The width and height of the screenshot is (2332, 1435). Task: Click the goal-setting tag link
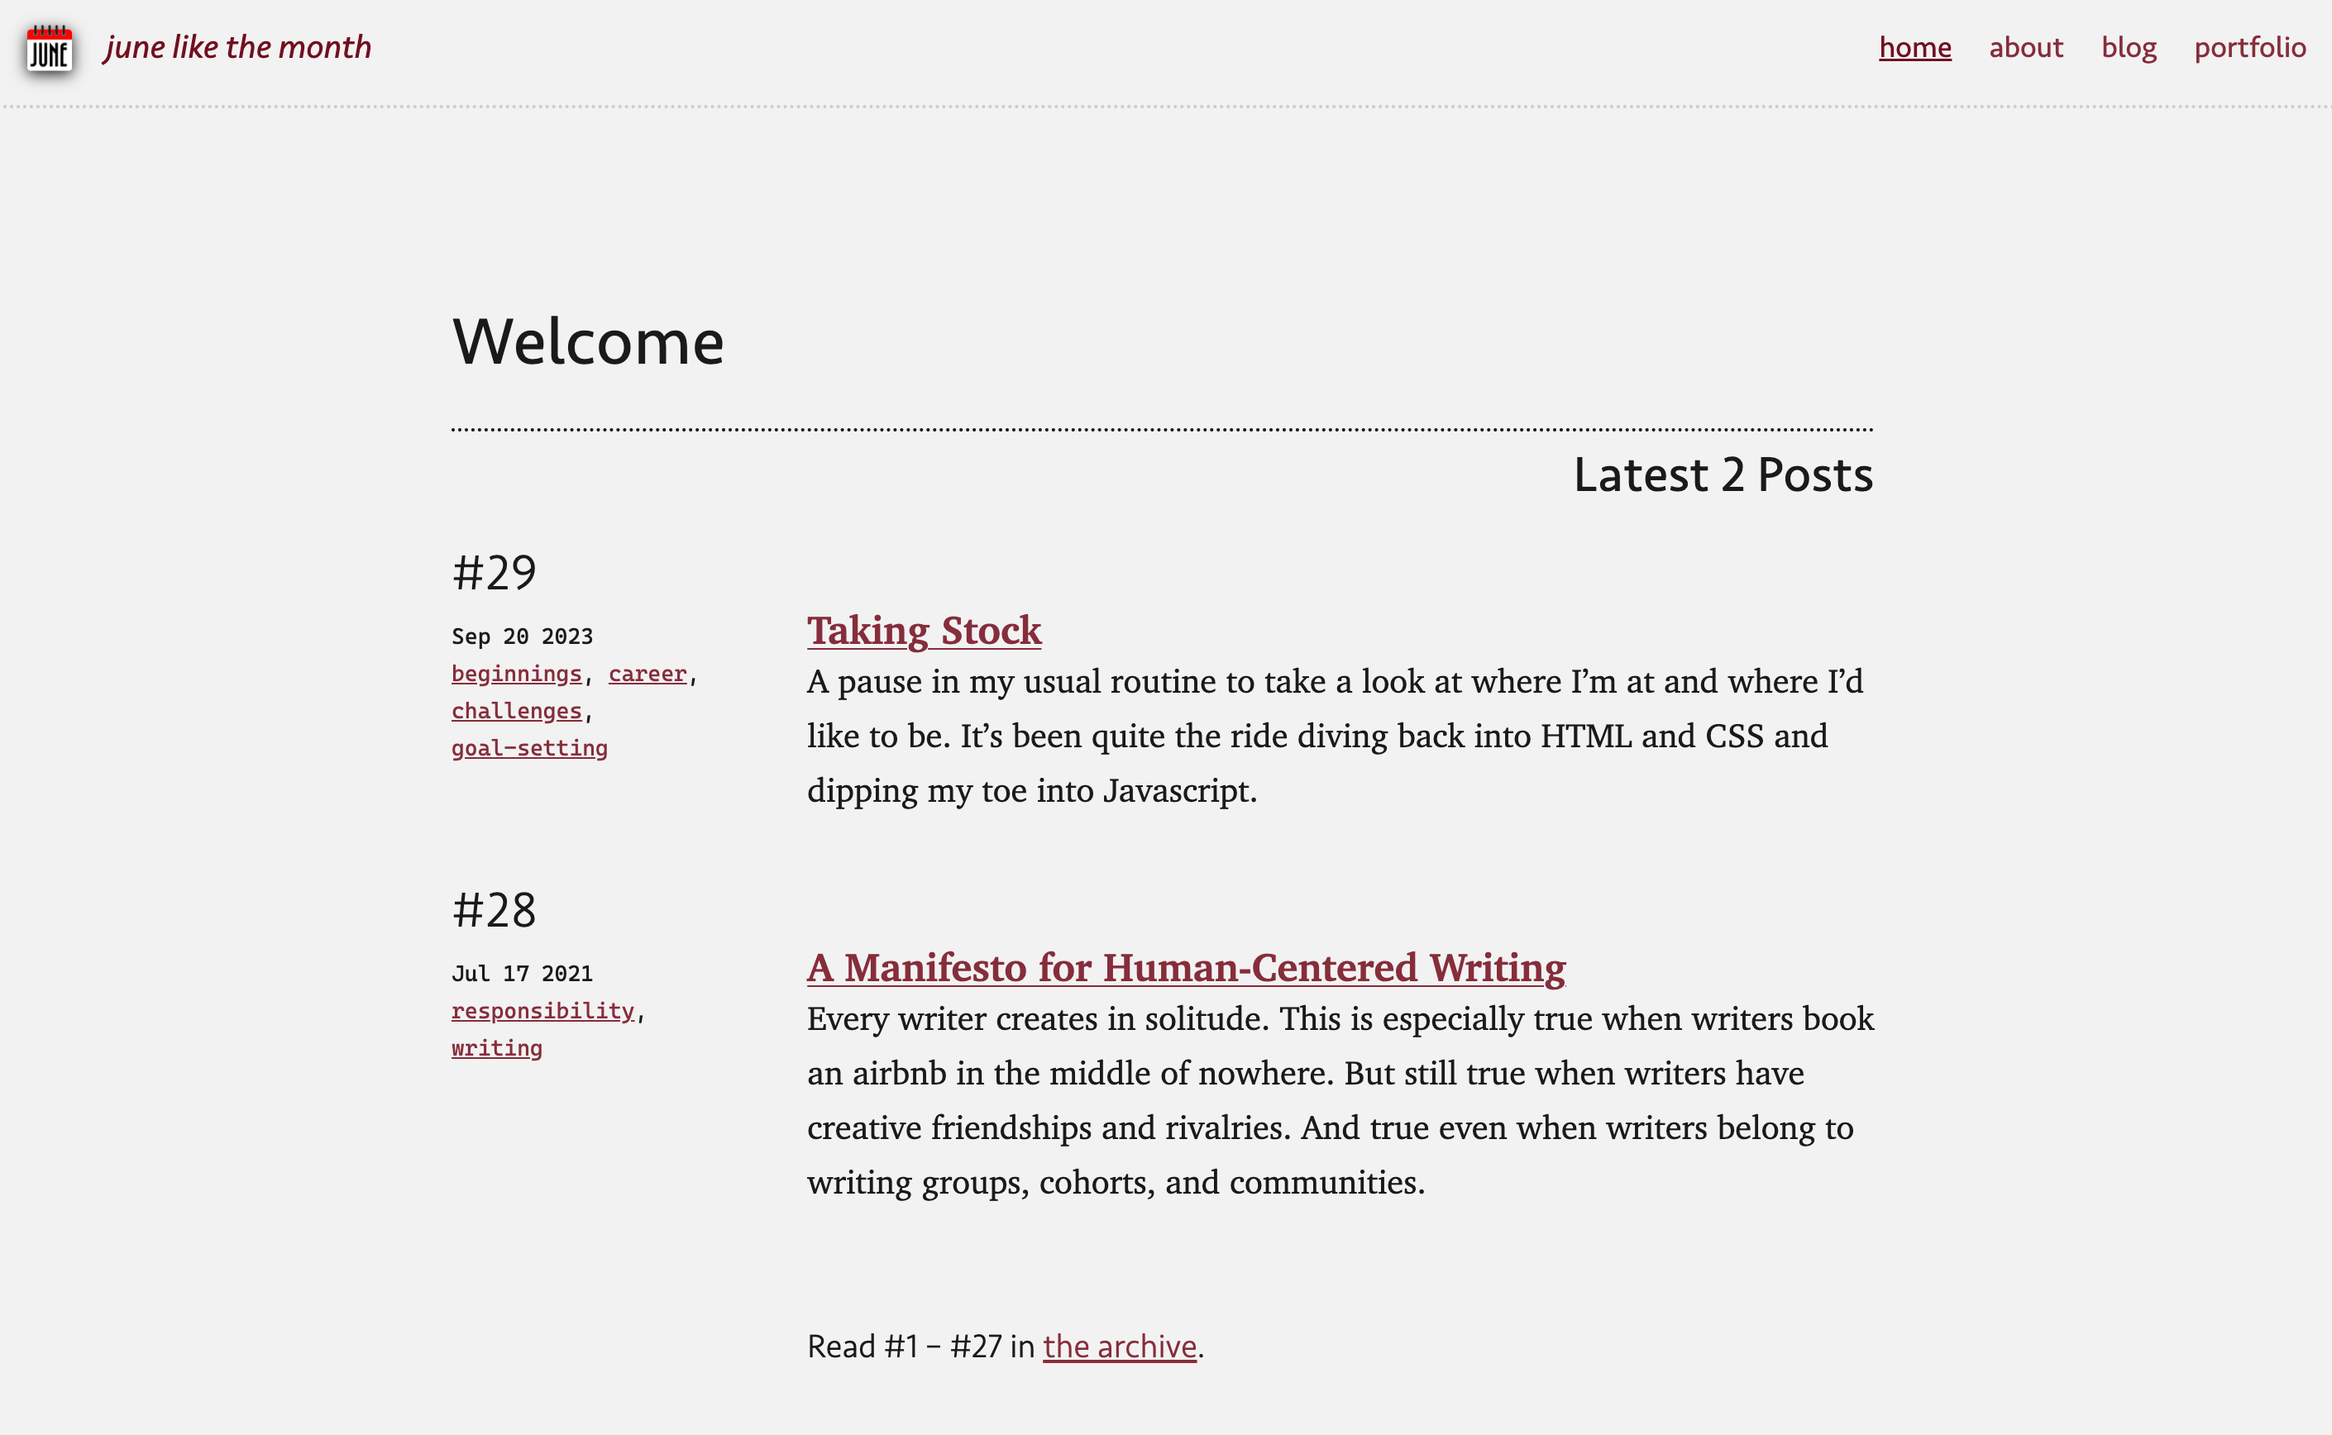pos(530,747)
